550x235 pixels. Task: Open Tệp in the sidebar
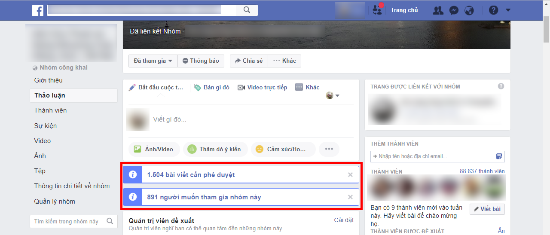click(40, 171)
